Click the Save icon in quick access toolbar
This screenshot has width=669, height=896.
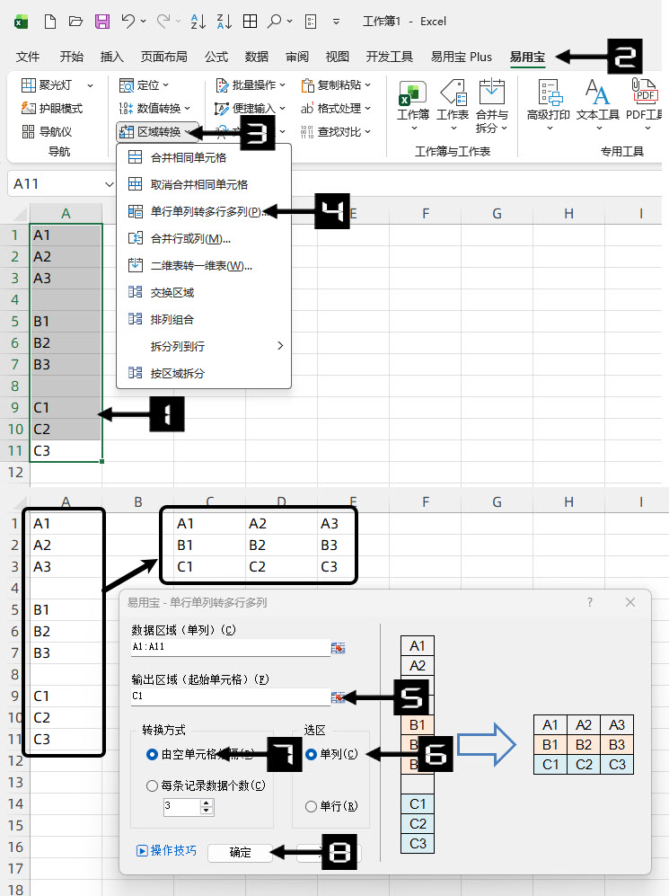point(102,21)
